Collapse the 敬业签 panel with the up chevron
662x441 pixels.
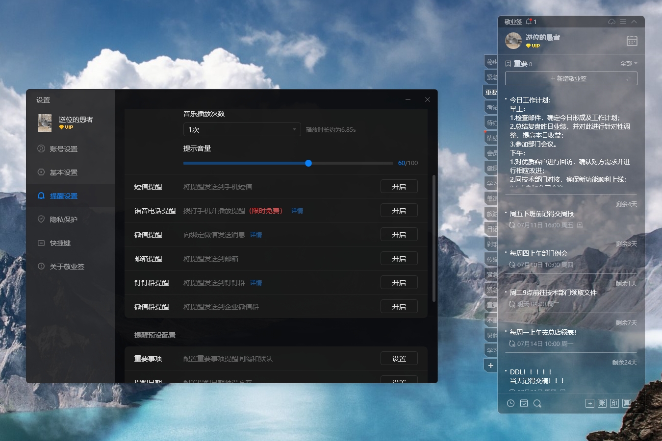634,22
